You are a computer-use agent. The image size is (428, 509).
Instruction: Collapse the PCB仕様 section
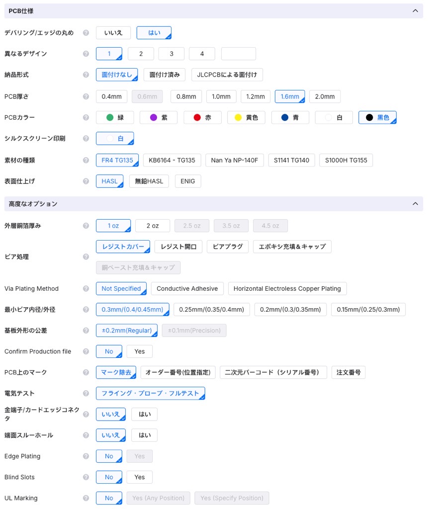click(415, 11)
